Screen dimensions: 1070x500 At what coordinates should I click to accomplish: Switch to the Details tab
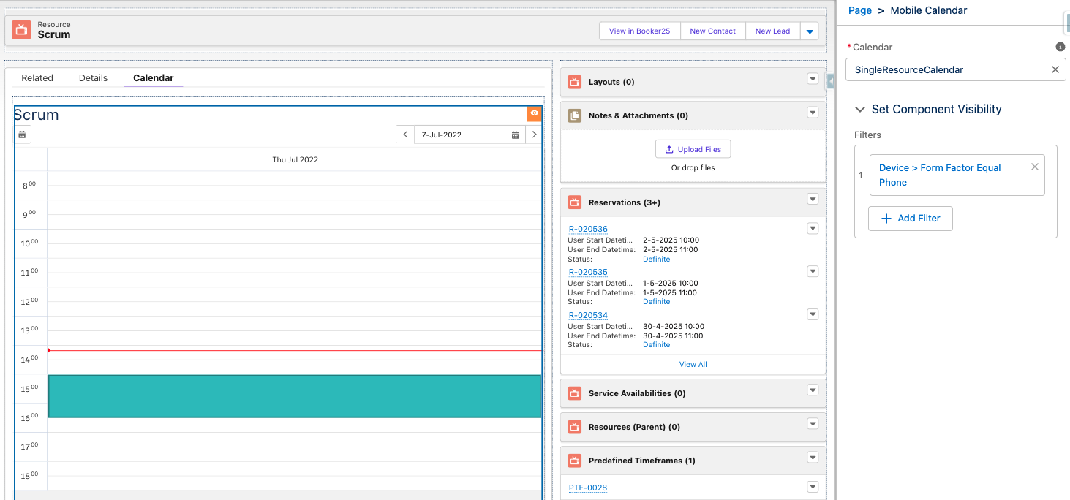93,78
